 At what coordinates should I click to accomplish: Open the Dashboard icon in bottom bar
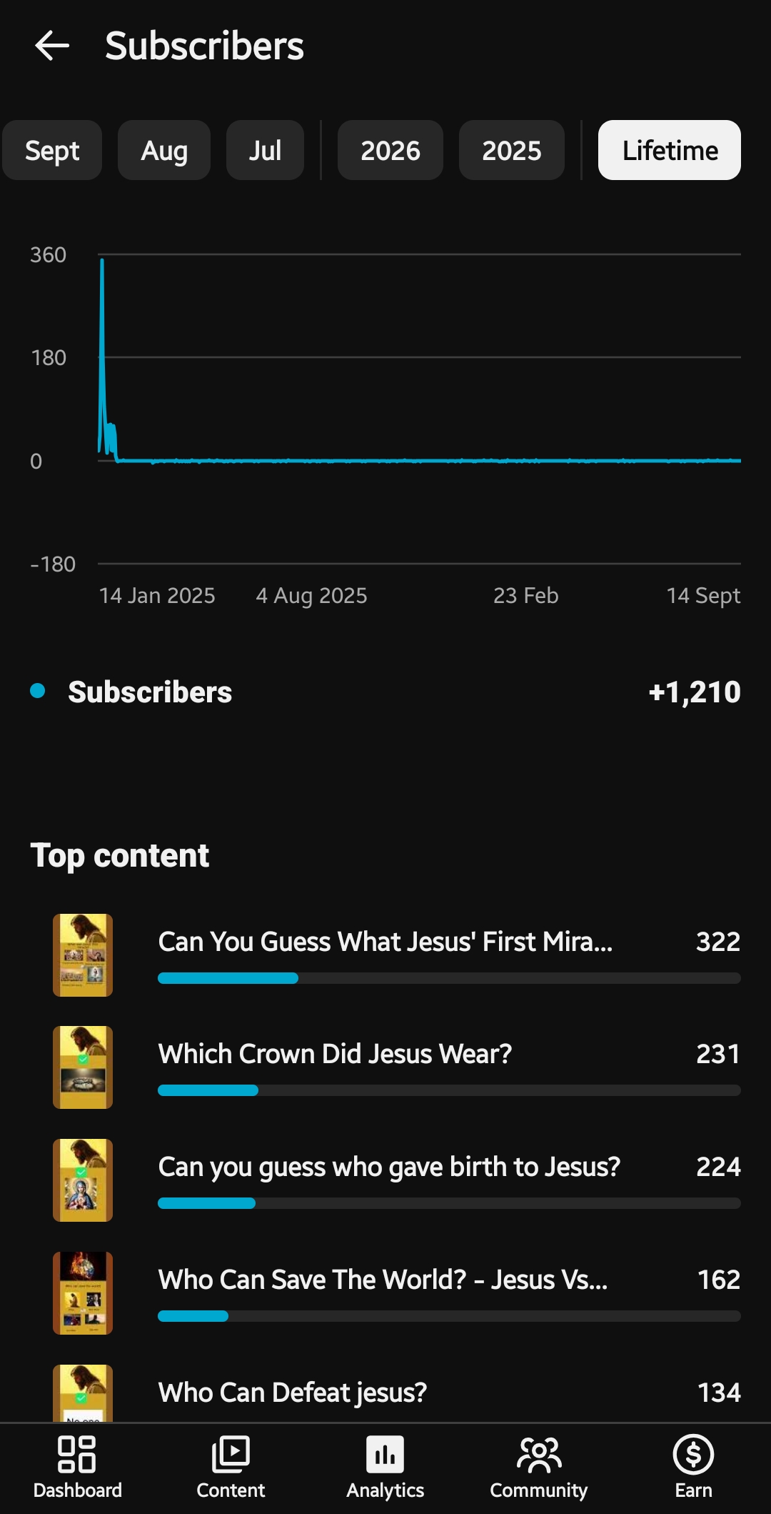pyautogui.click(x=77, y=1455)
